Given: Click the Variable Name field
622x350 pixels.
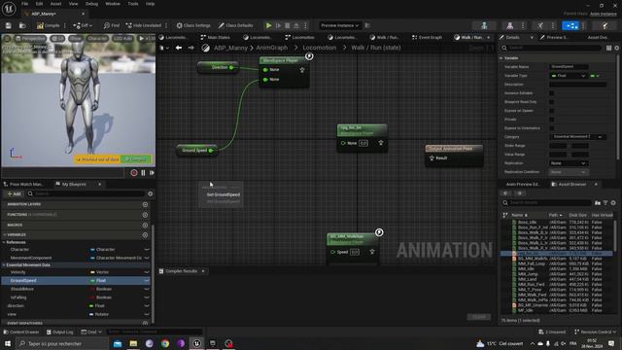Looking at the screenshot, I should tap(569, 67).
